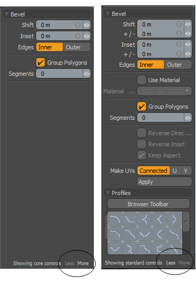The height and width of the screenshot is (282, 196).
Task: Toggle Group Polygons in the left panel
Action: click(40, 63)
